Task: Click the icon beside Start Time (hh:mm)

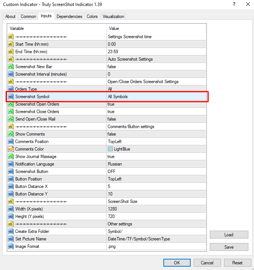Action: point(11,44)
